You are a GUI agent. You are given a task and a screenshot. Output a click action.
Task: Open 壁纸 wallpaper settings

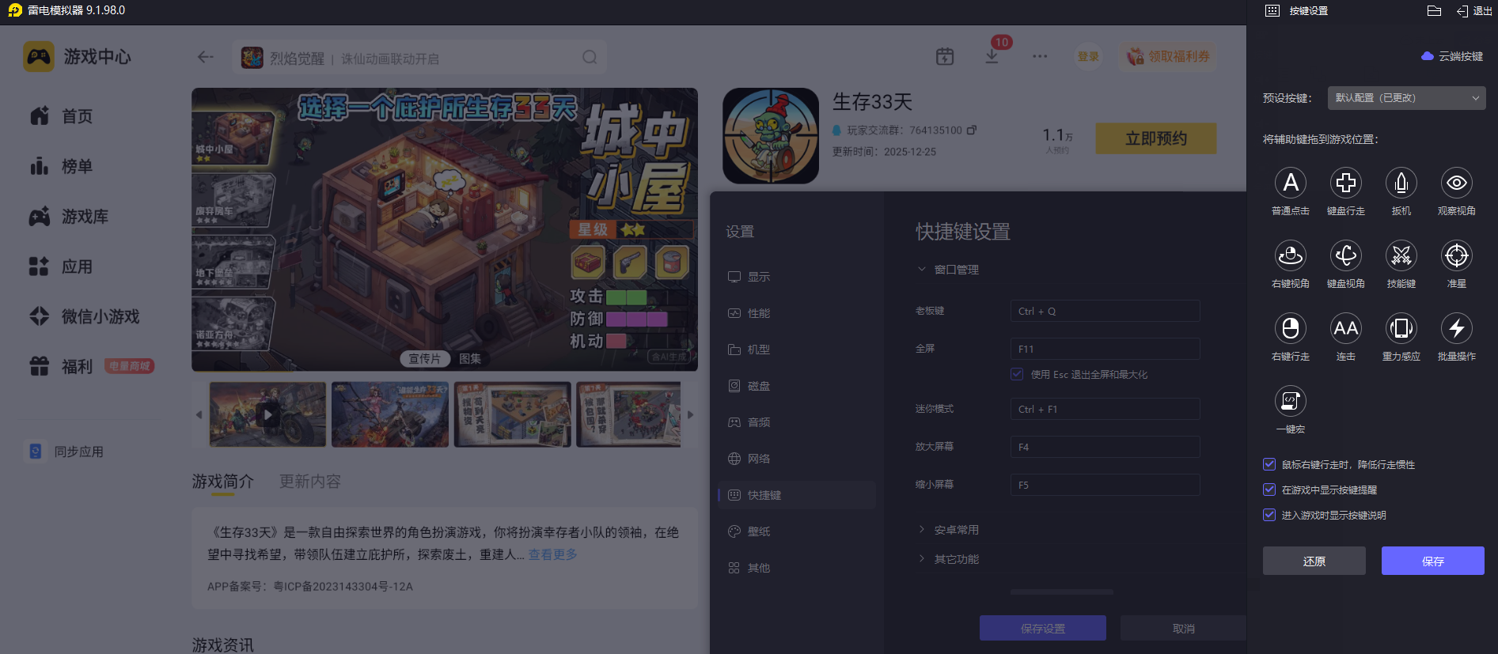click(x=749, y=531)
